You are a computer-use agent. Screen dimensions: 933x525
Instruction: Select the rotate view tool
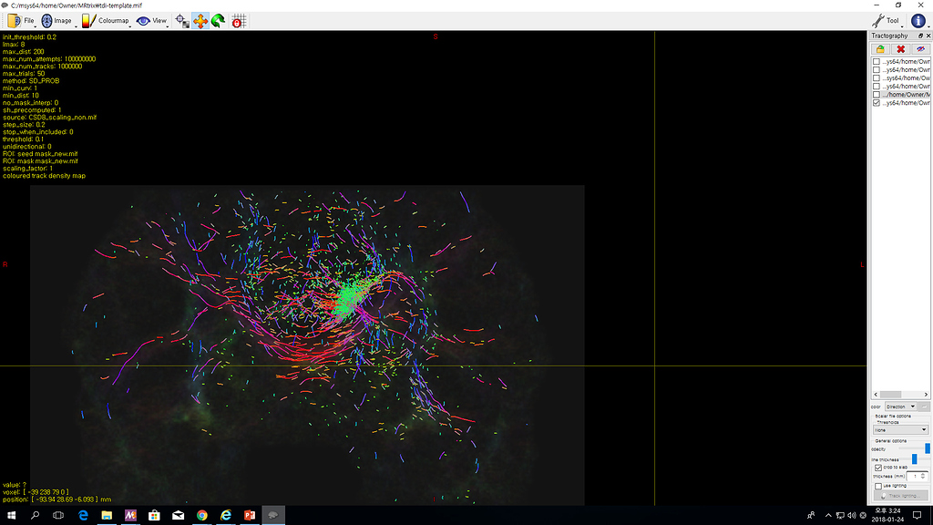coord(216,20)
